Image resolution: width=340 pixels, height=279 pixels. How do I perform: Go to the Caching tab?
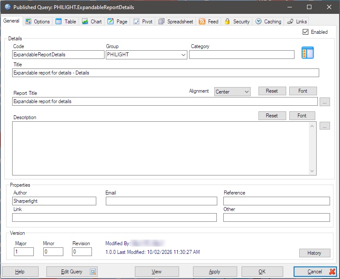(268, 22)
